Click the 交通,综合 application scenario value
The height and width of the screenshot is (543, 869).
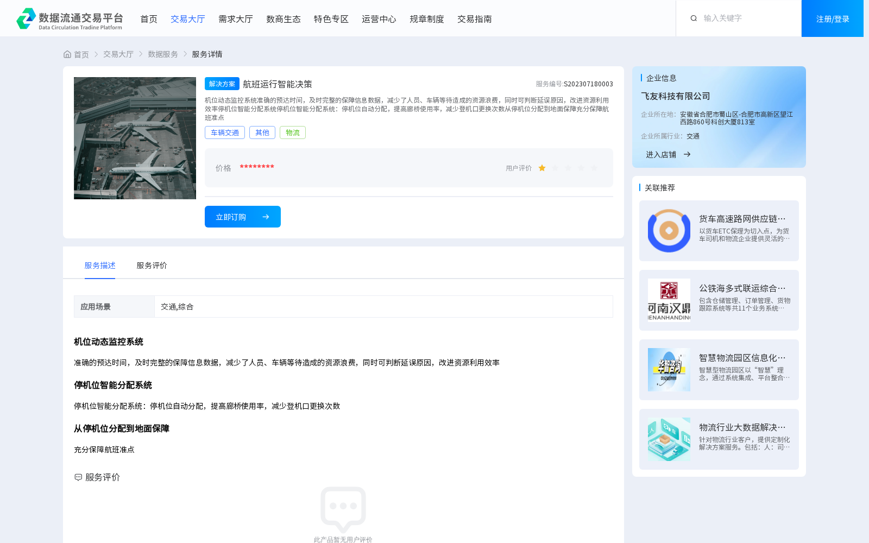coord(177,307)
